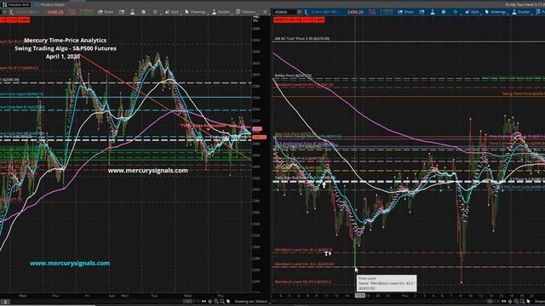Click pan arrows icon under right chart
This screenshot has width=545, height=306.
coord(504,302)
